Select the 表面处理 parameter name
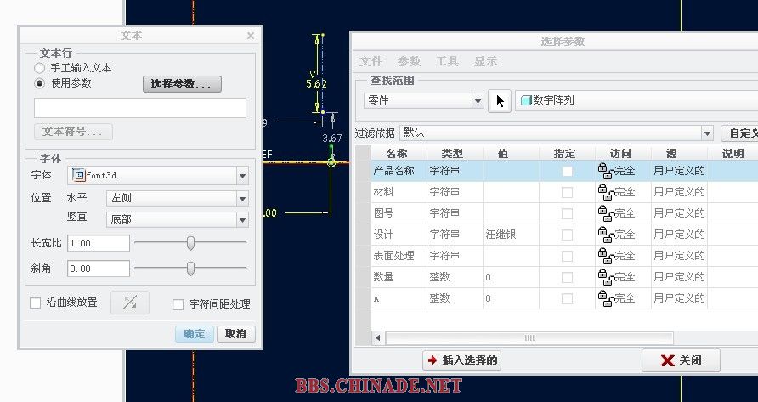Viewport: 758px width, 402px height. coord(393,256)
